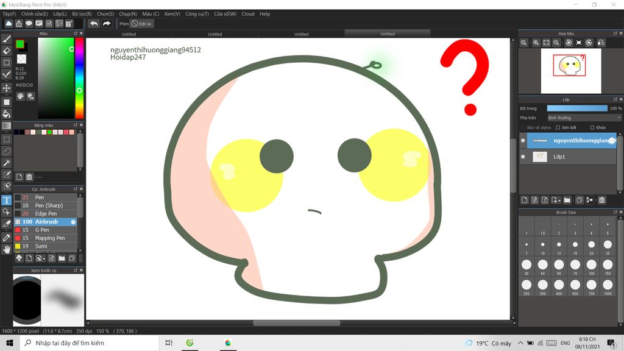624x351 pixels.
Task: Click the Redo arrow button
Action: click(106, 24)
